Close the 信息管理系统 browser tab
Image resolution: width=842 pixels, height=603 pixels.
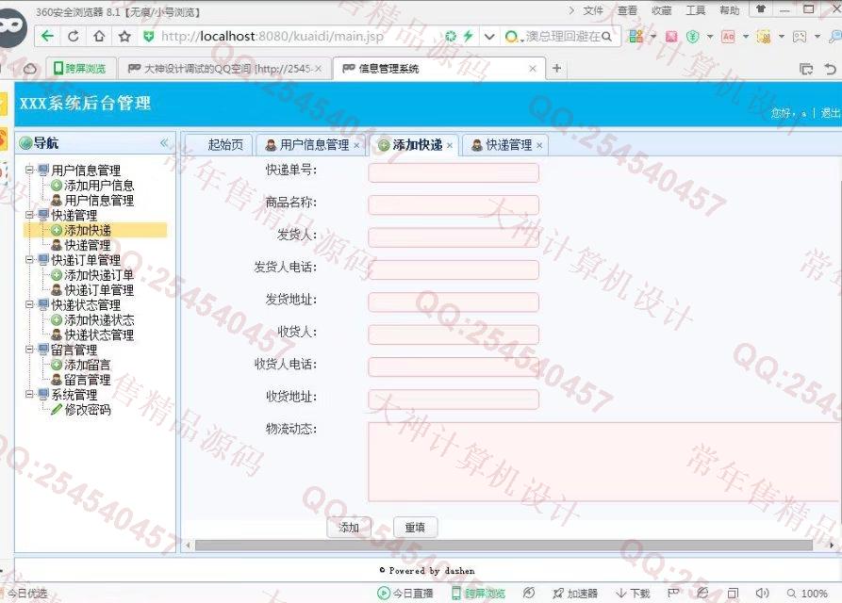(x=532, y=68)
